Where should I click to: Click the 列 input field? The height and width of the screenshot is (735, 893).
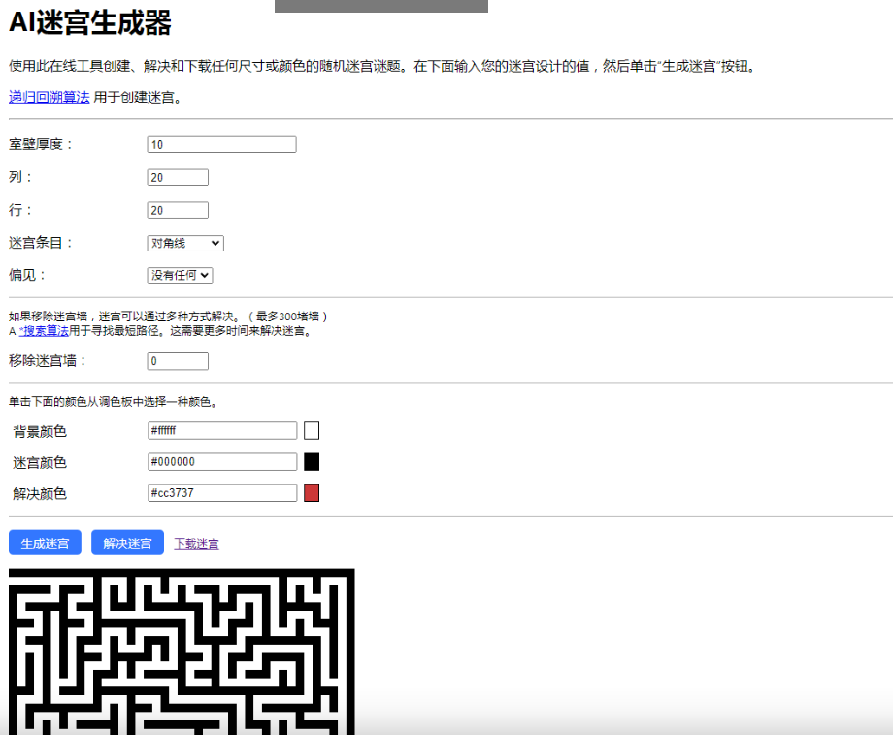178,177
